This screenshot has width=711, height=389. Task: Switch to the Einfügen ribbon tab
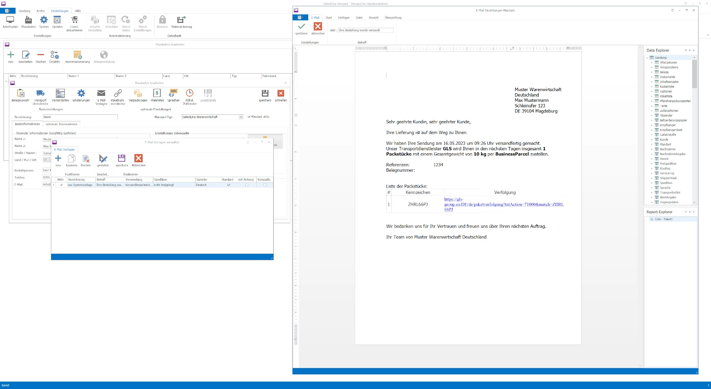coord(343,18)
